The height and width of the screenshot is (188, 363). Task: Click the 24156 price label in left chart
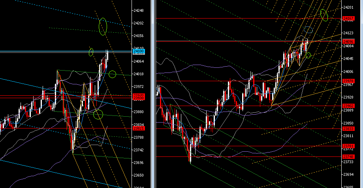point(138,36)
